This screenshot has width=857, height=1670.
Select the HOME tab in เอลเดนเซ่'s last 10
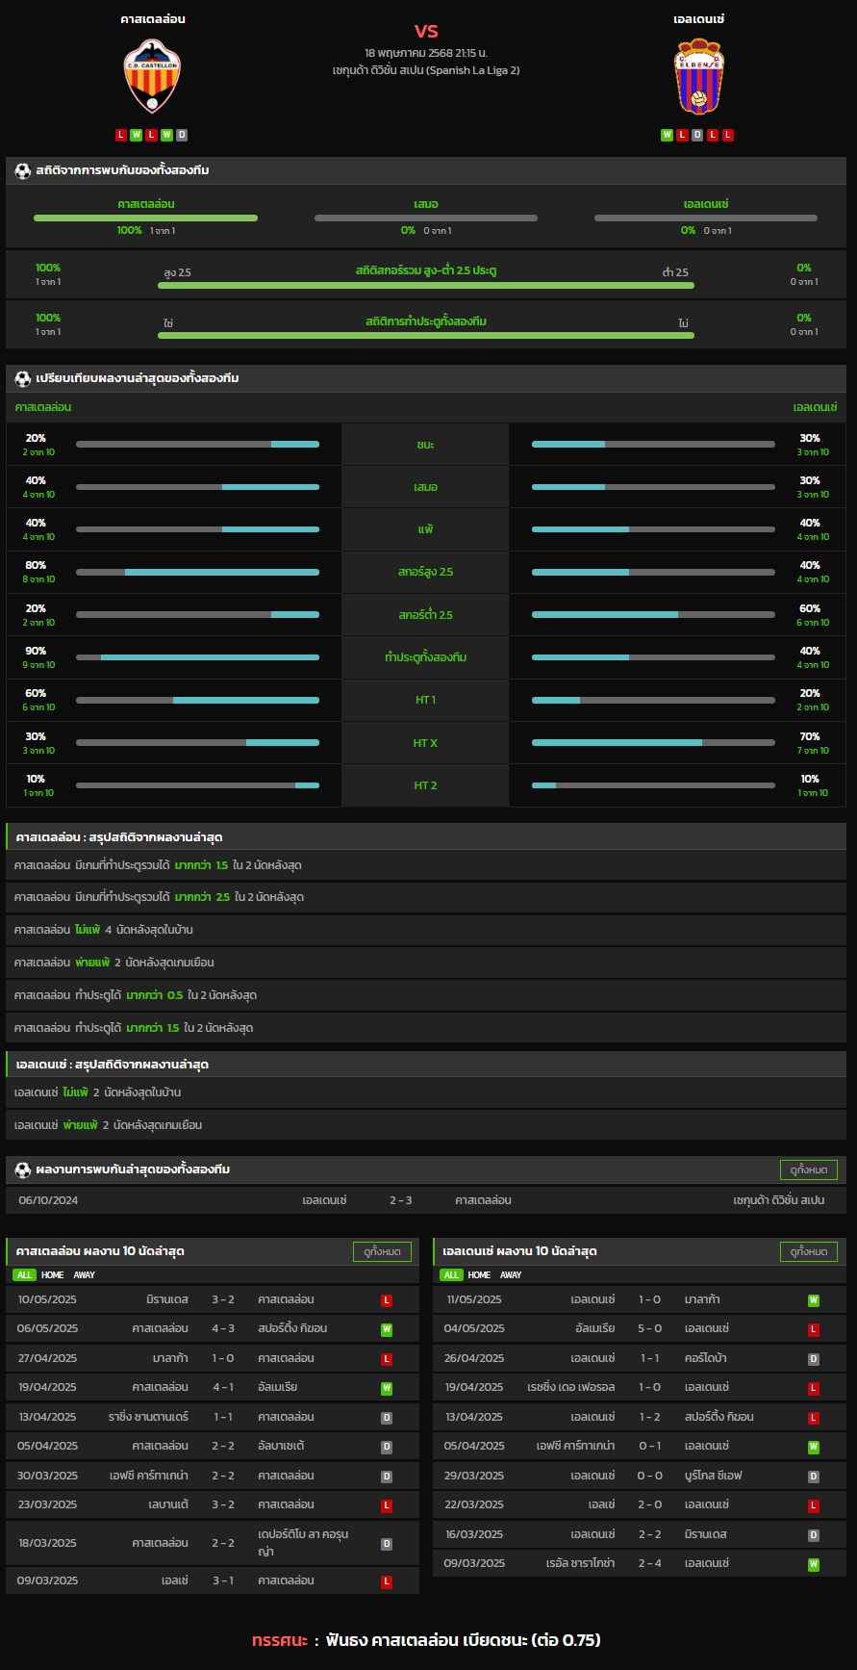479,1275
